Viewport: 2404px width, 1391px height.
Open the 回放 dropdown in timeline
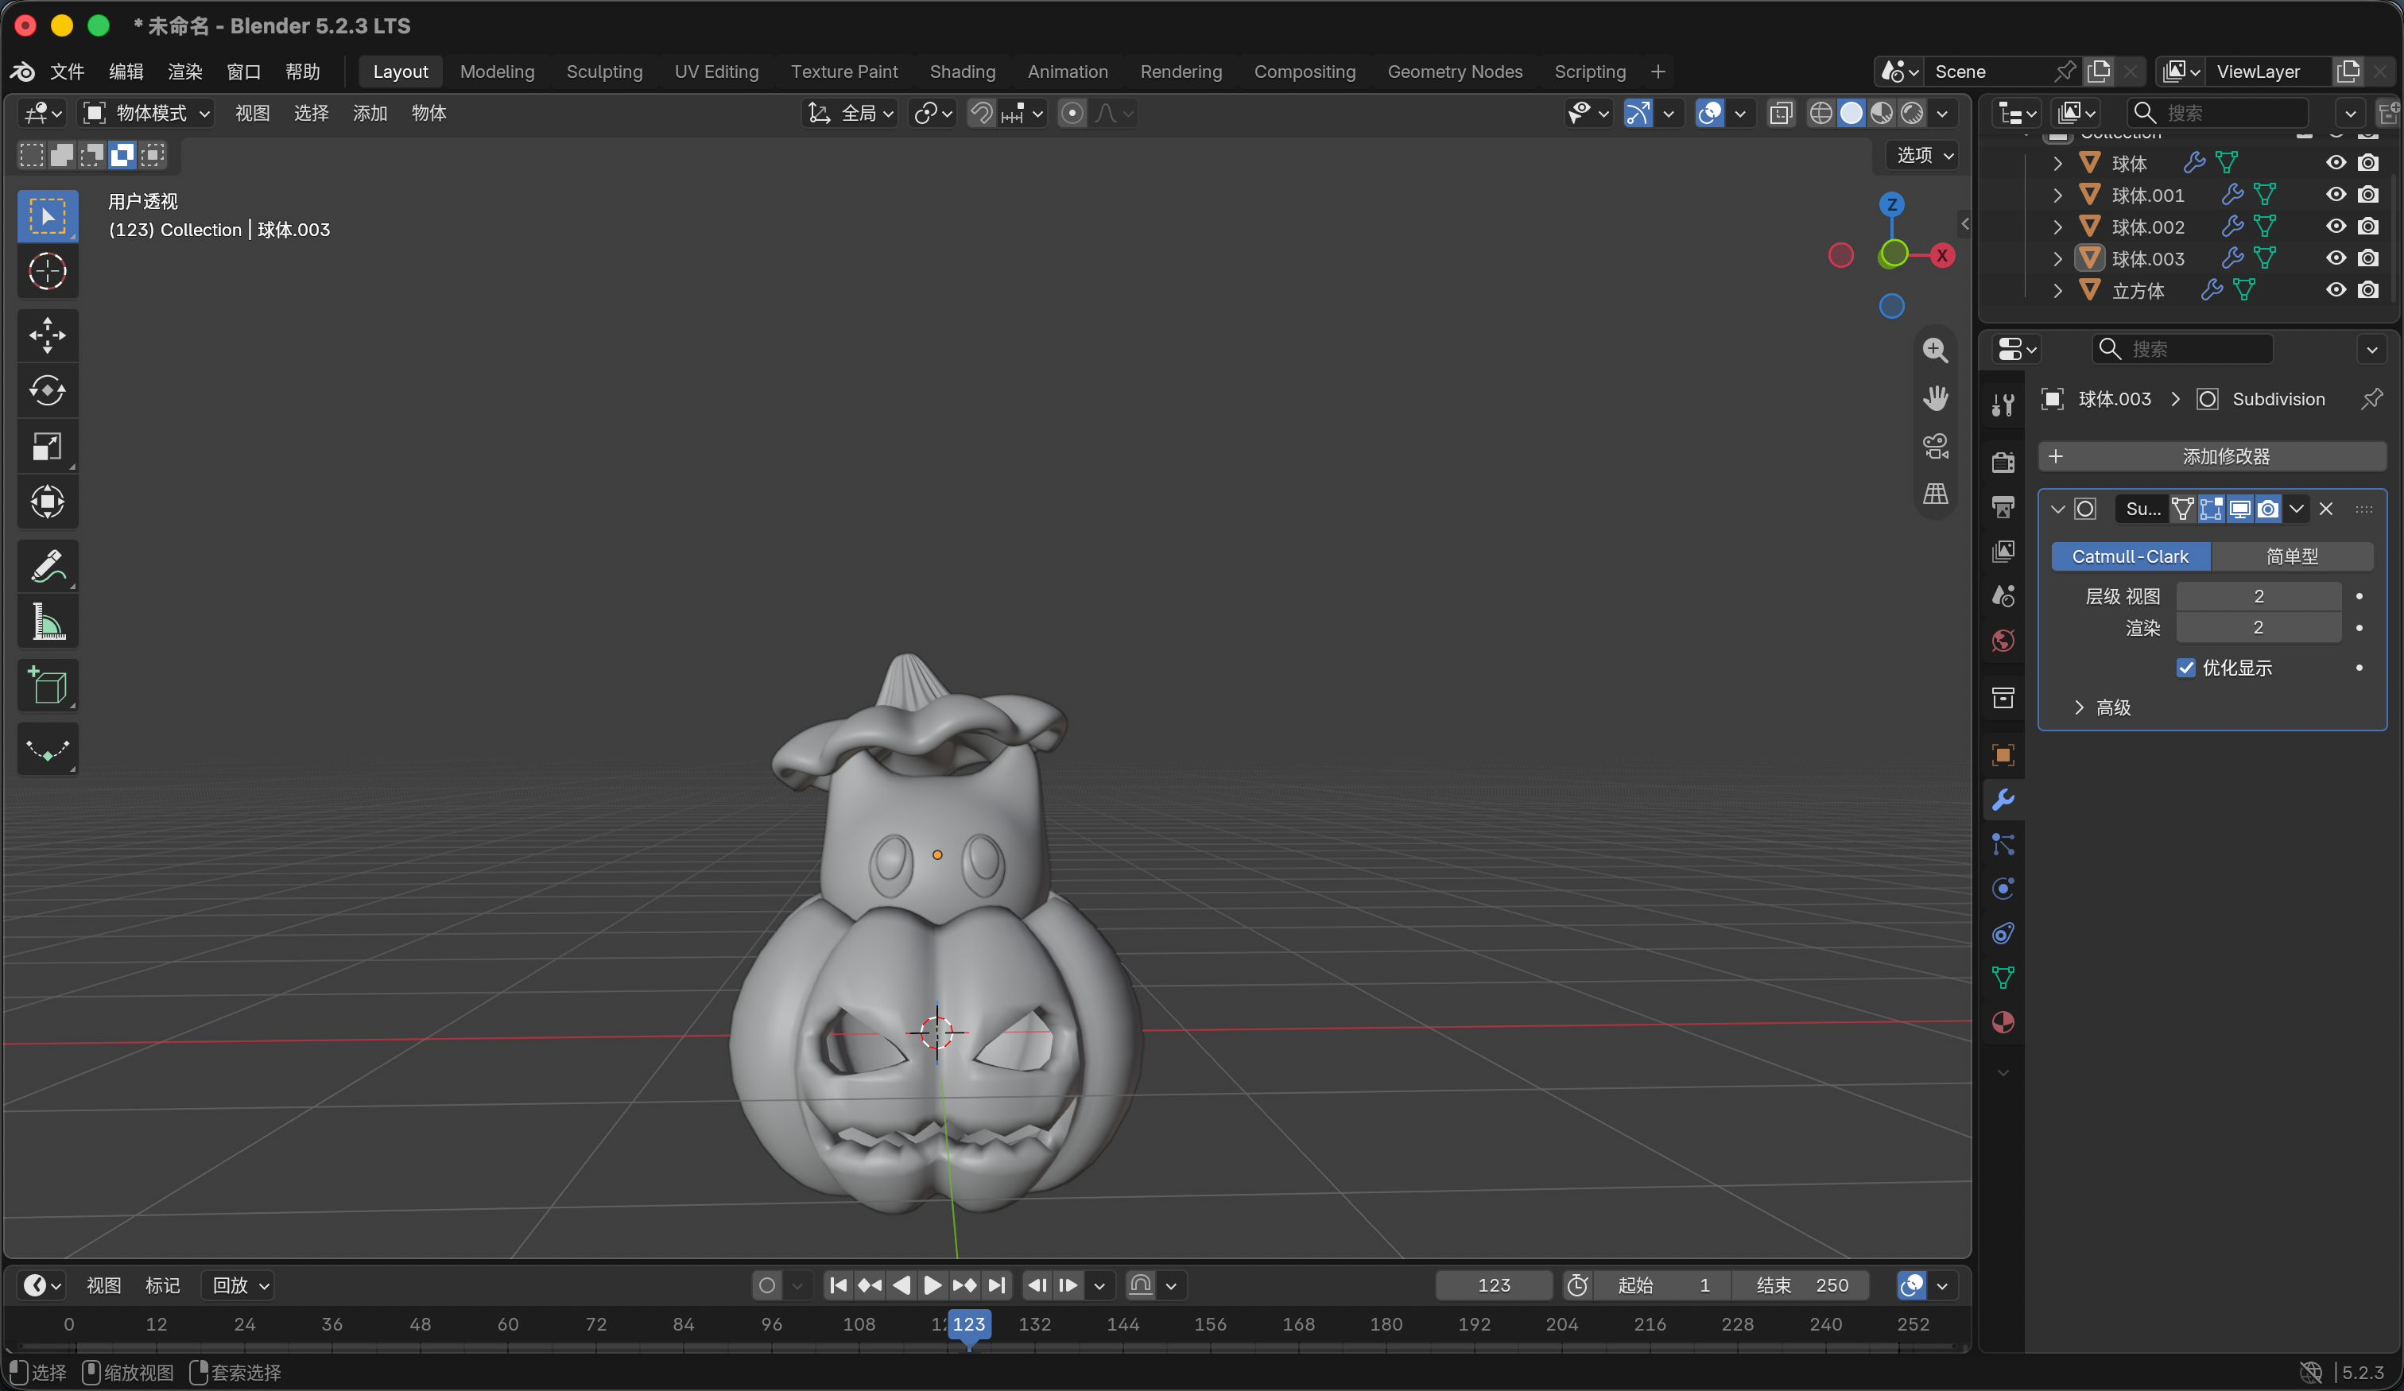click(239, 1286)
